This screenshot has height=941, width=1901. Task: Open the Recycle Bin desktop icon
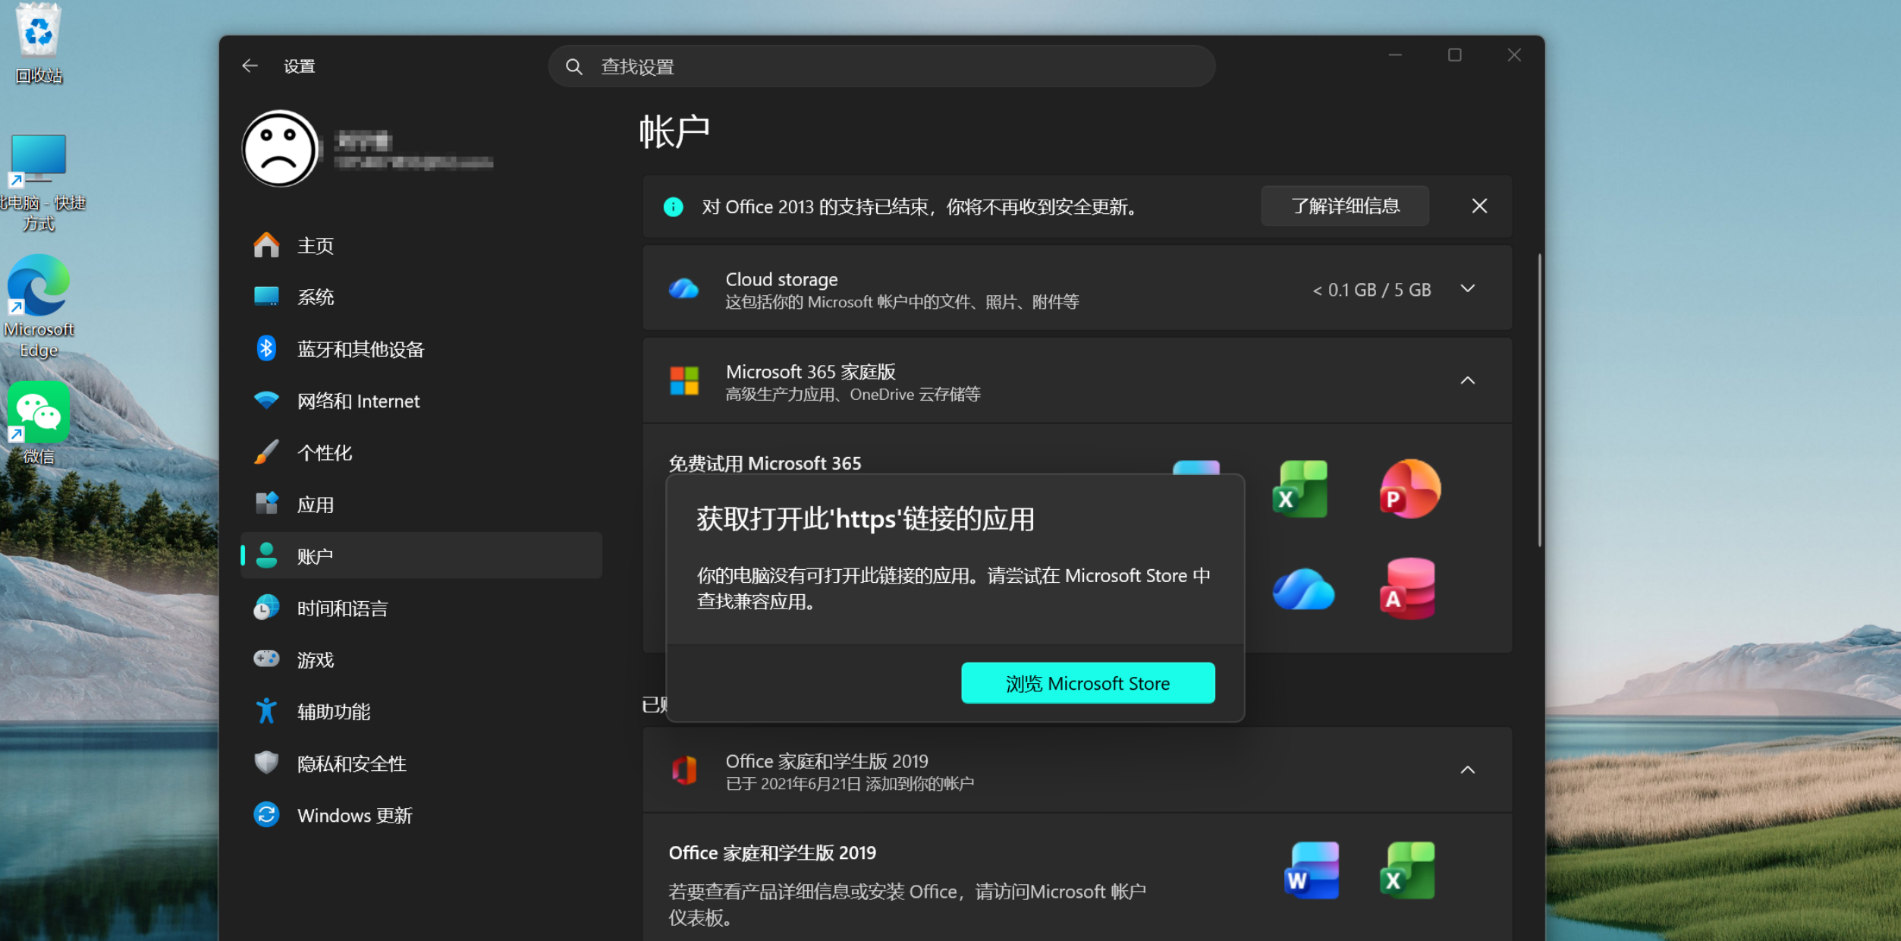click(38, 42)
